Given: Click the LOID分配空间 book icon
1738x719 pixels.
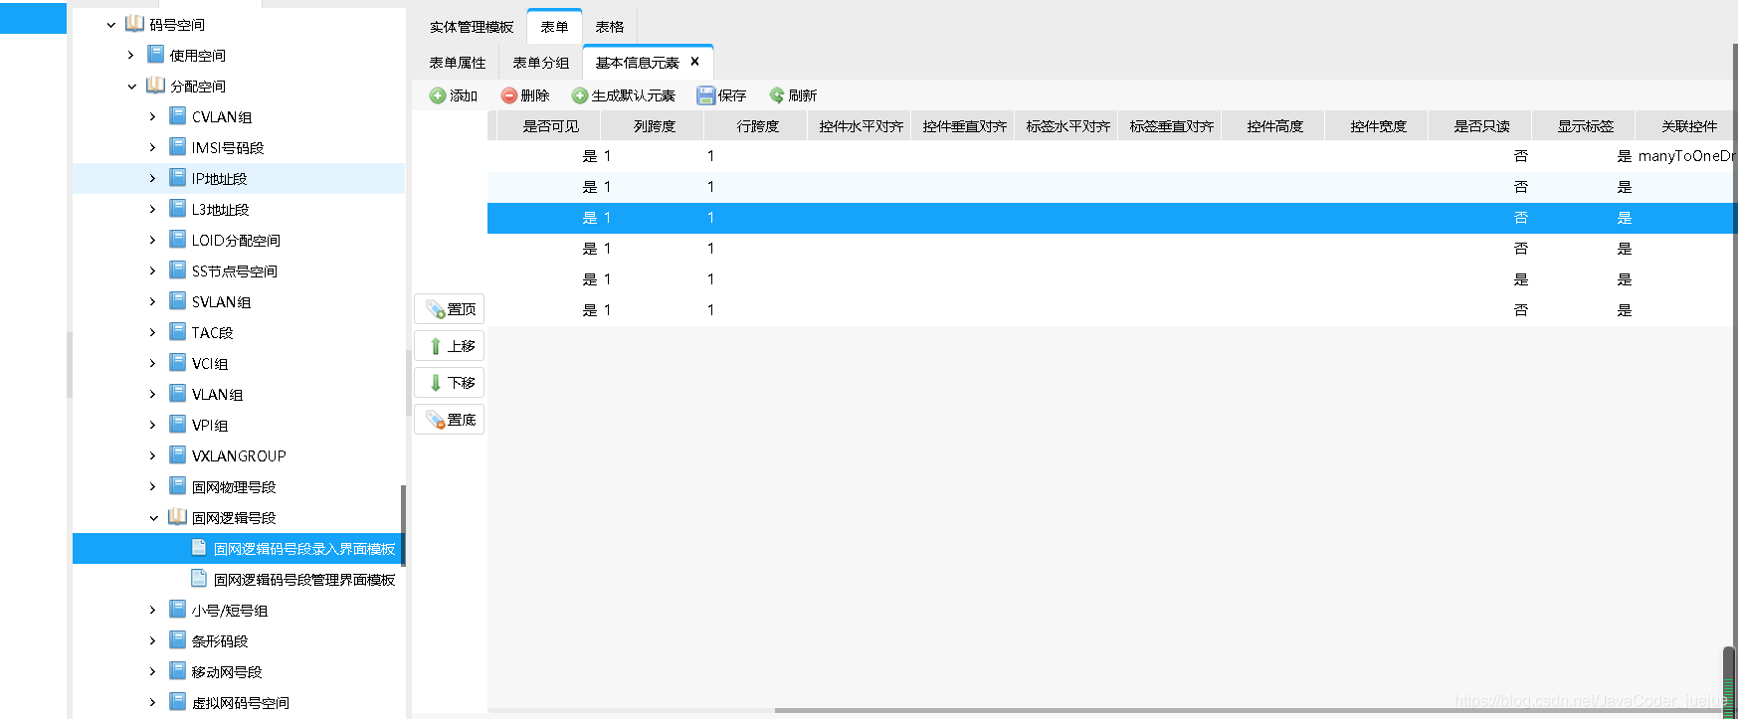Looking at the screenshot, I should pos(178,240).
